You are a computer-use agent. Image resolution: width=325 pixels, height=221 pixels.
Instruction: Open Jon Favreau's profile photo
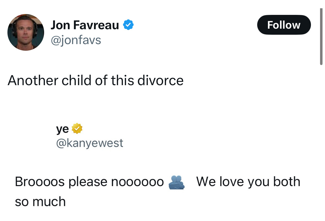[26, 32]
